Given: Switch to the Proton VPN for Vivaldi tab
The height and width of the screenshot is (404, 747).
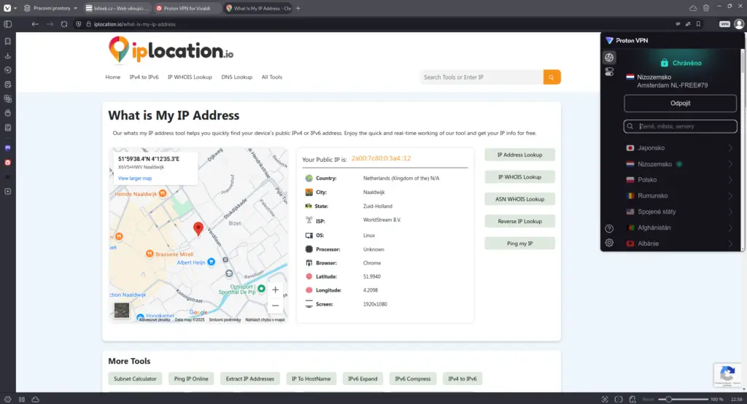Looking at the screenshot, I should (x=187, y=8).
